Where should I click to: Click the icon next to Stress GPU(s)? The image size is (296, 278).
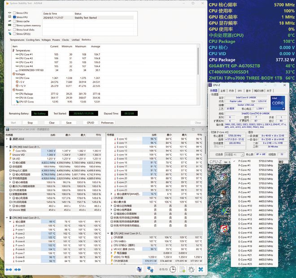[x=10, y=34]
